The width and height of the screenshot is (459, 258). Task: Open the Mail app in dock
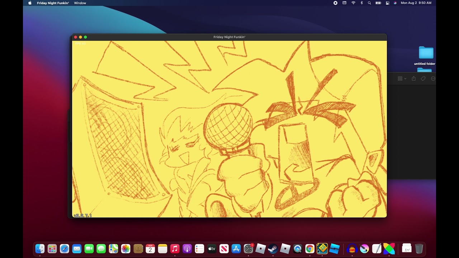(77, 248)
